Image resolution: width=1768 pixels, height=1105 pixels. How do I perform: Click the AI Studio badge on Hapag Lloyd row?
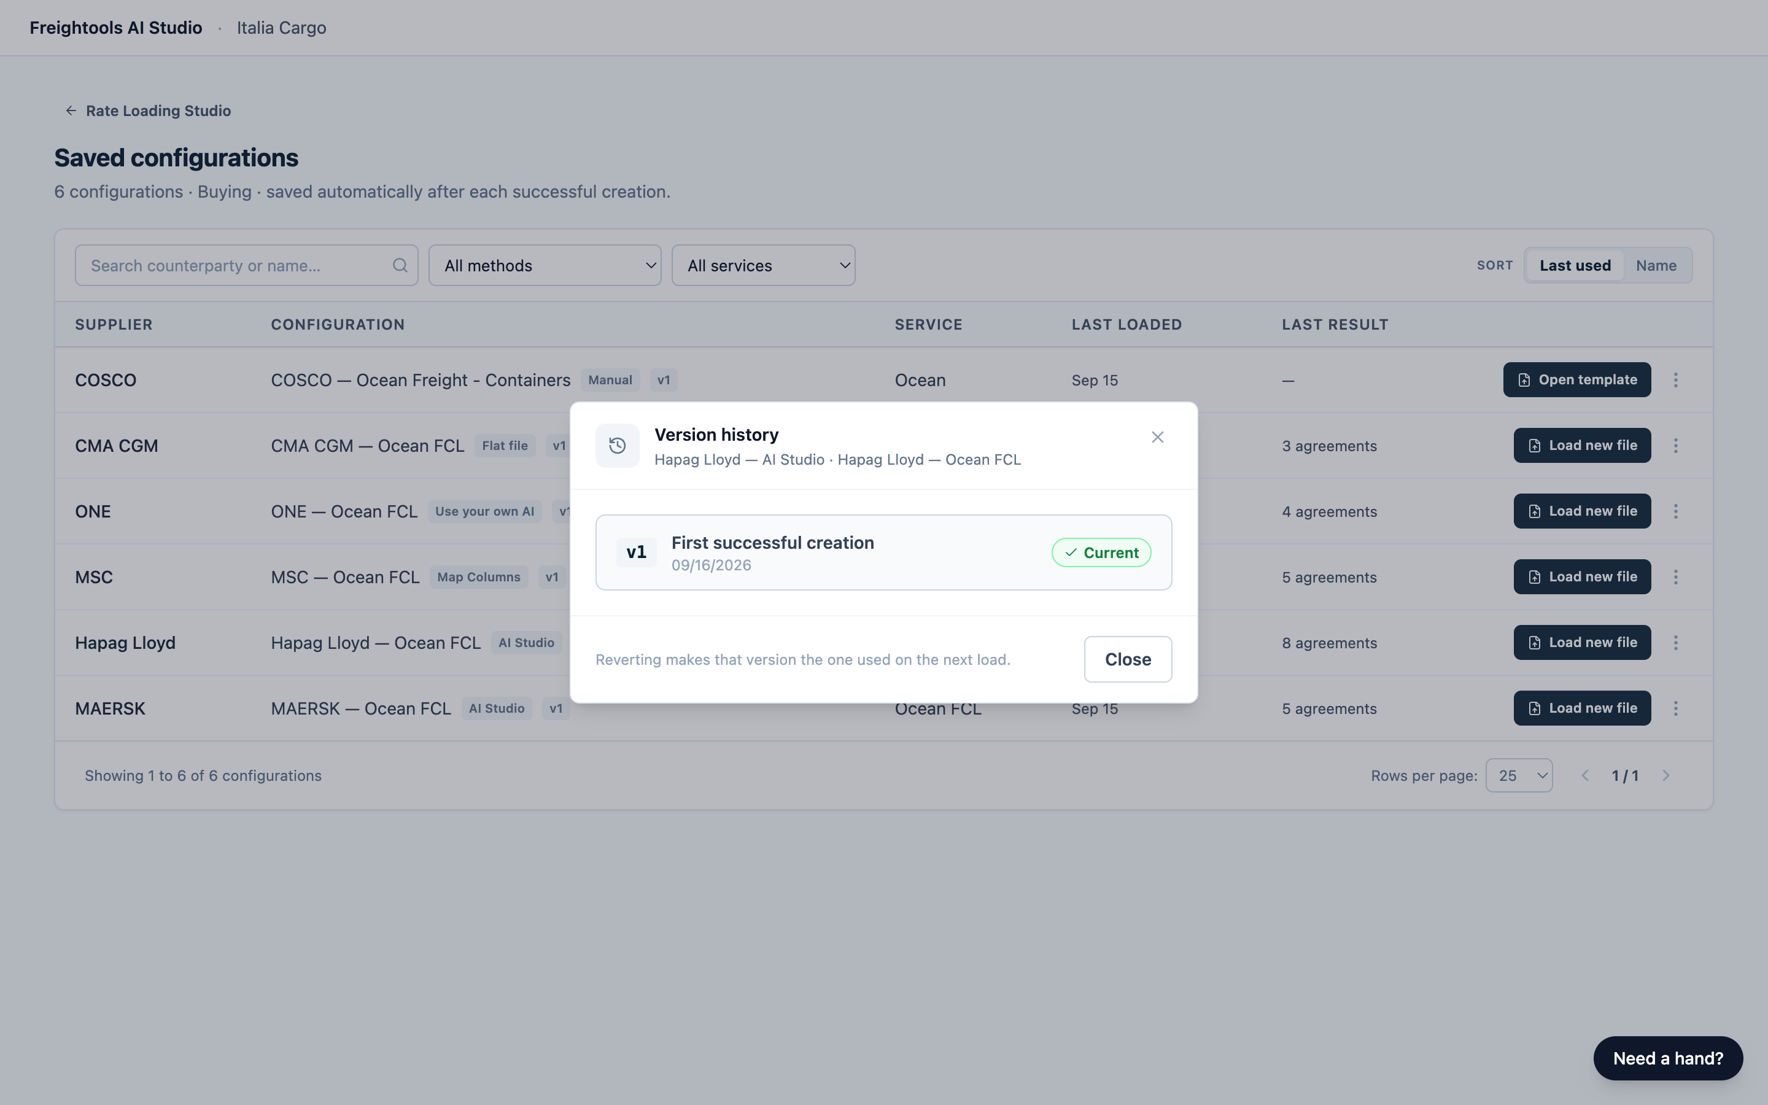point(526,643)
